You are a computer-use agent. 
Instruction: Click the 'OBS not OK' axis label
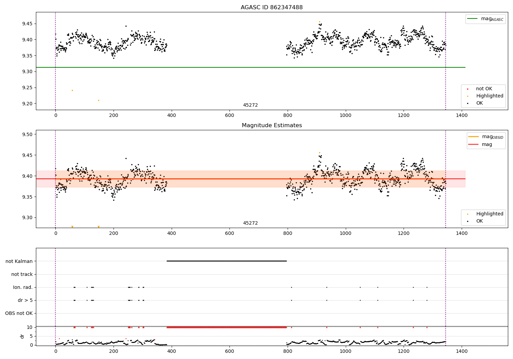click(19, 313)
